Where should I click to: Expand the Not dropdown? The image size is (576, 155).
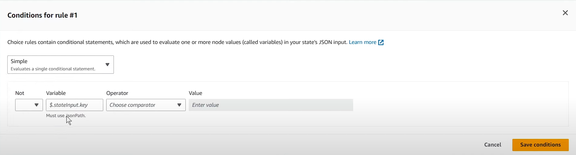coord(29,105)
